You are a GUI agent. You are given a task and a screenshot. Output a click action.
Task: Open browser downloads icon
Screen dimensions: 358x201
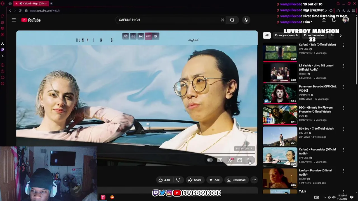[348, 11]
